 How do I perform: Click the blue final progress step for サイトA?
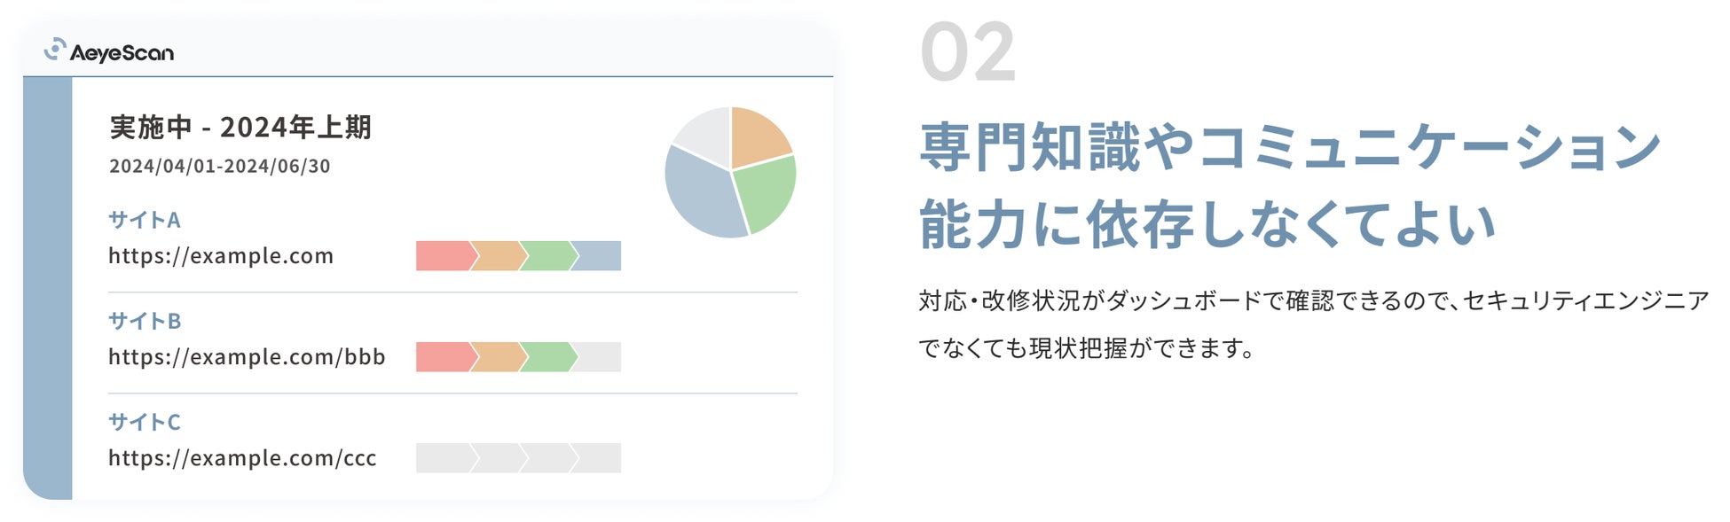(597, 256)
